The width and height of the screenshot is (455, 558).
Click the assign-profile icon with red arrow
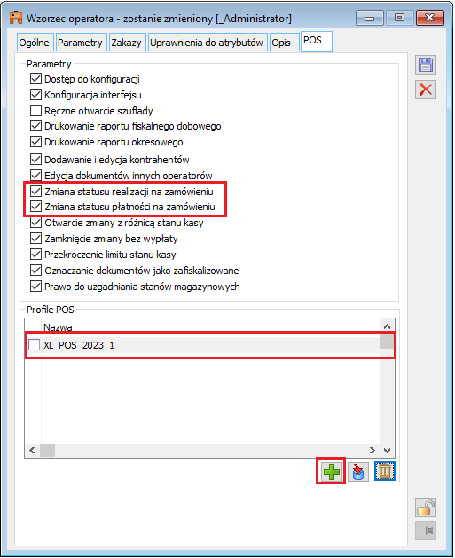pos(358,472)
